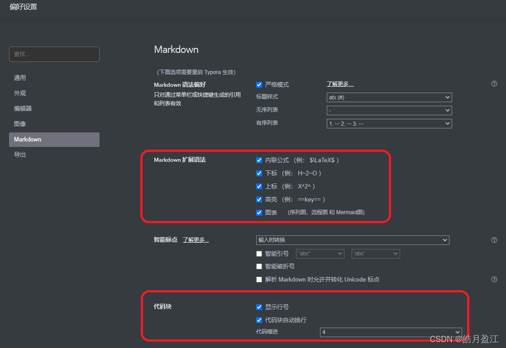This screenshot has width=506, height=348.
Task: Toggle the 严格模式 checkbox
Action: tap(259, 85)
